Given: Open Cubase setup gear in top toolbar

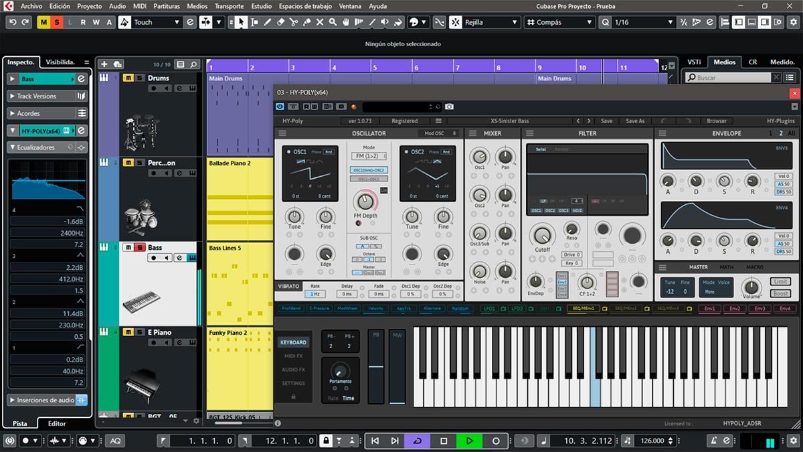Looking at the screenshot, I should pos(793,22).
